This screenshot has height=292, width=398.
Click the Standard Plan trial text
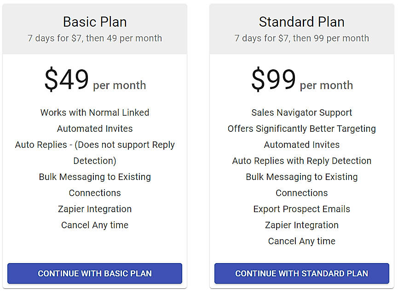[x=301, y=38]
